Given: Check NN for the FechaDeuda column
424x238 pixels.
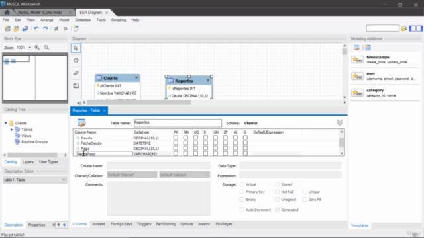Looking at the screenshot, I should click(185, 143).
